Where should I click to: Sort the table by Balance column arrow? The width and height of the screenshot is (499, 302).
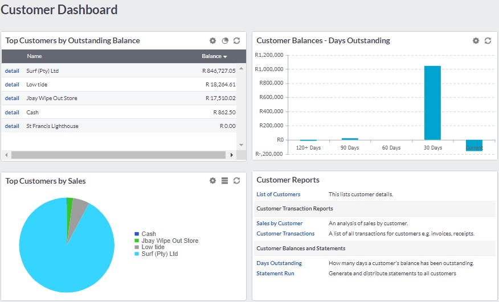click(225, 57)
